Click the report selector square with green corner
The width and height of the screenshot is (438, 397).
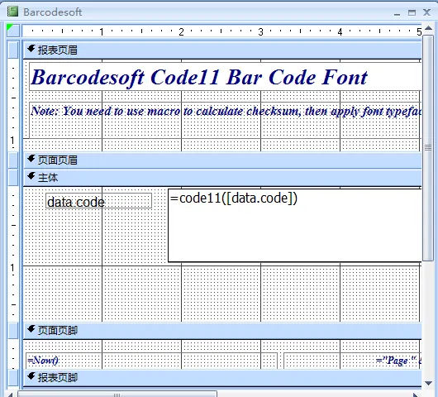pyautogui.click(x=13, y=31)
